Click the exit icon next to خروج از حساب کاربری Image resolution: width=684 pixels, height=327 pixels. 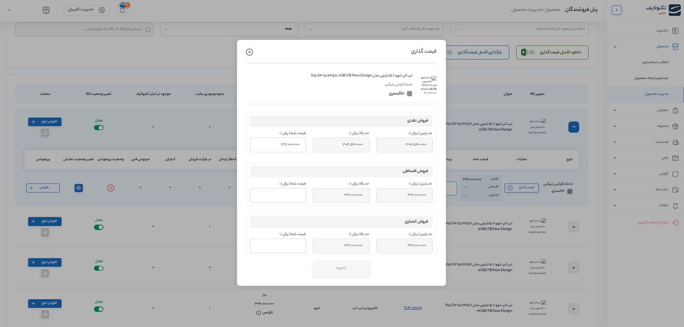675,222
